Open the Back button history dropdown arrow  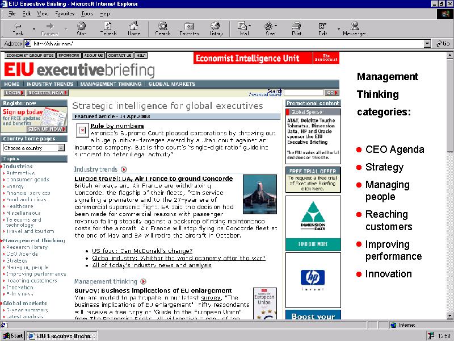[34, 29]
